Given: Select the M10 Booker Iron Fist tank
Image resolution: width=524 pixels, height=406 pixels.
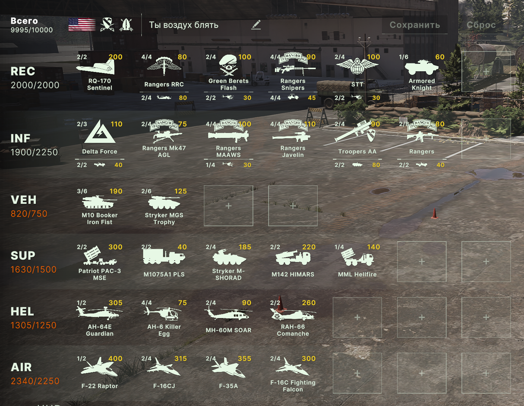Looking at the screenshot, I should point(100,206).
